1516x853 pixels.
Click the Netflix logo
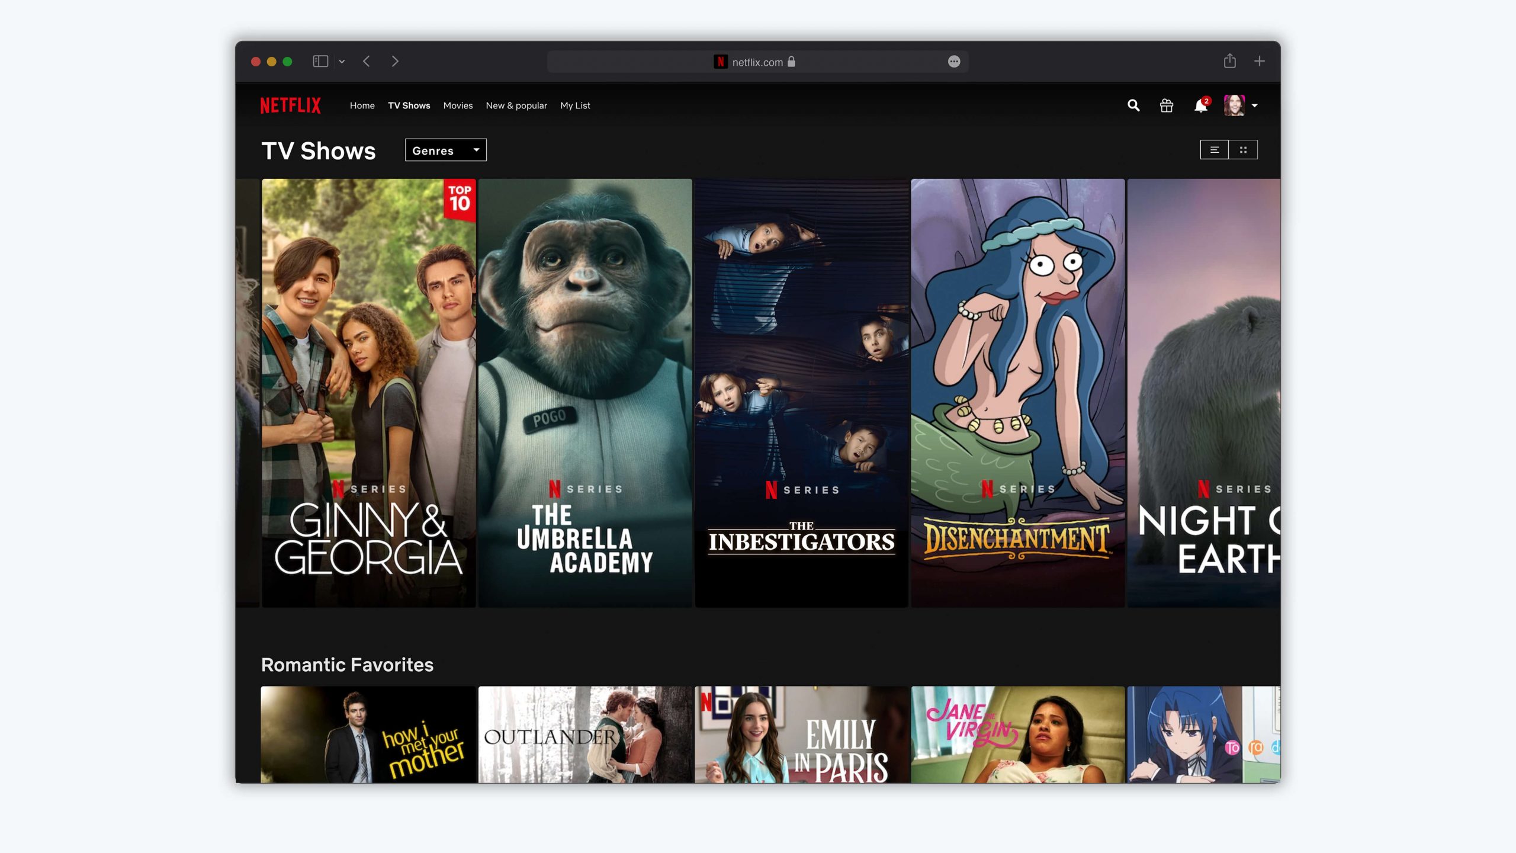(x=290, y=105)
